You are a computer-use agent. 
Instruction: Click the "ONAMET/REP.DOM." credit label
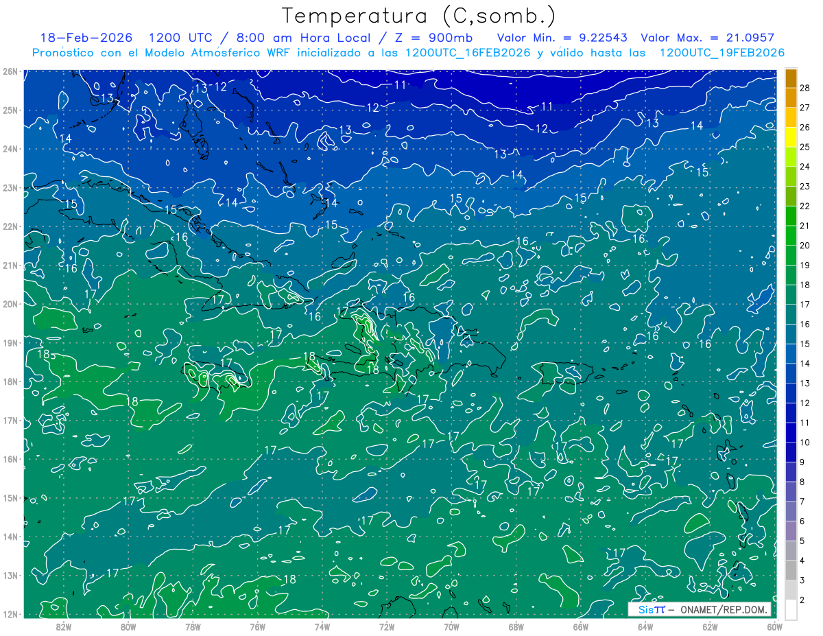tap(724, 610)
